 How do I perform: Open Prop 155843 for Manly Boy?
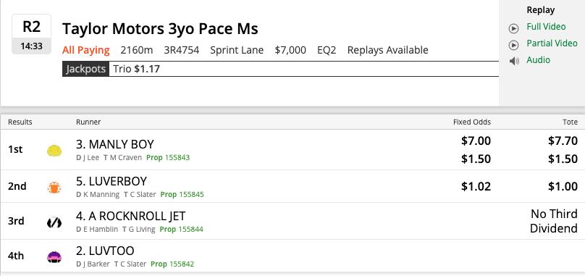(x=168, y=158)
